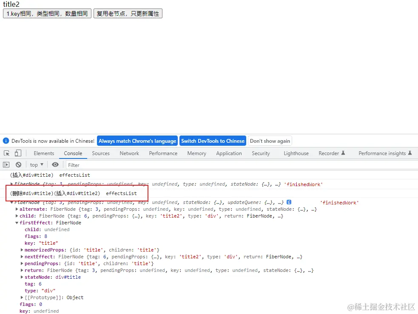Screen dimensions: 418x314
Task: Click the 'key: undefined' line at bottom
Action: [x=39, y=311]
